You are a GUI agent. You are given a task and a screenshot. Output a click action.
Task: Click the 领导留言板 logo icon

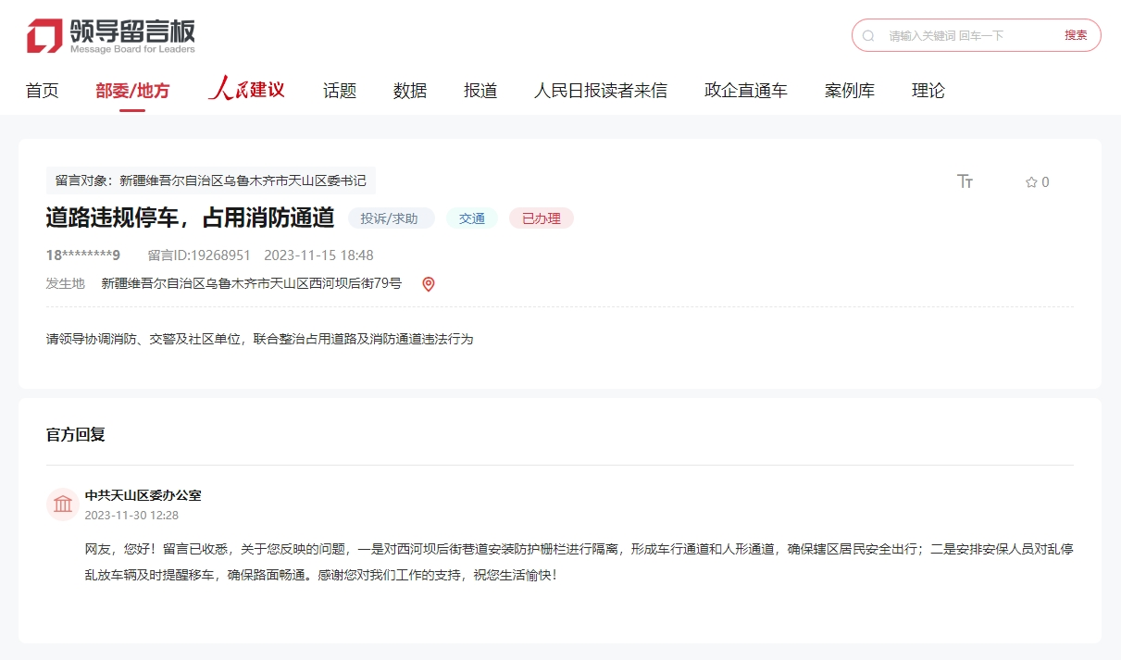pyautogui.click(x=44, y=36)
